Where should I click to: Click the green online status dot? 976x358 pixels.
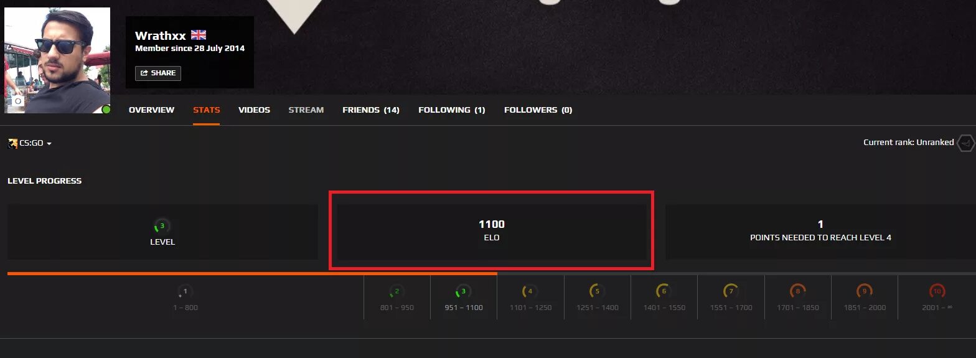pos(106,110)
